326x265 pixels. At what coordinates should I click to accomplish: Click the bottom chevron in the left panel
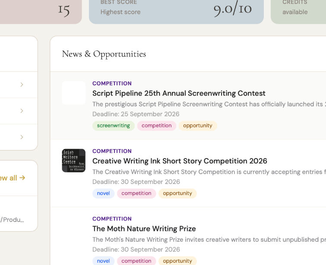tap(22, 137)
